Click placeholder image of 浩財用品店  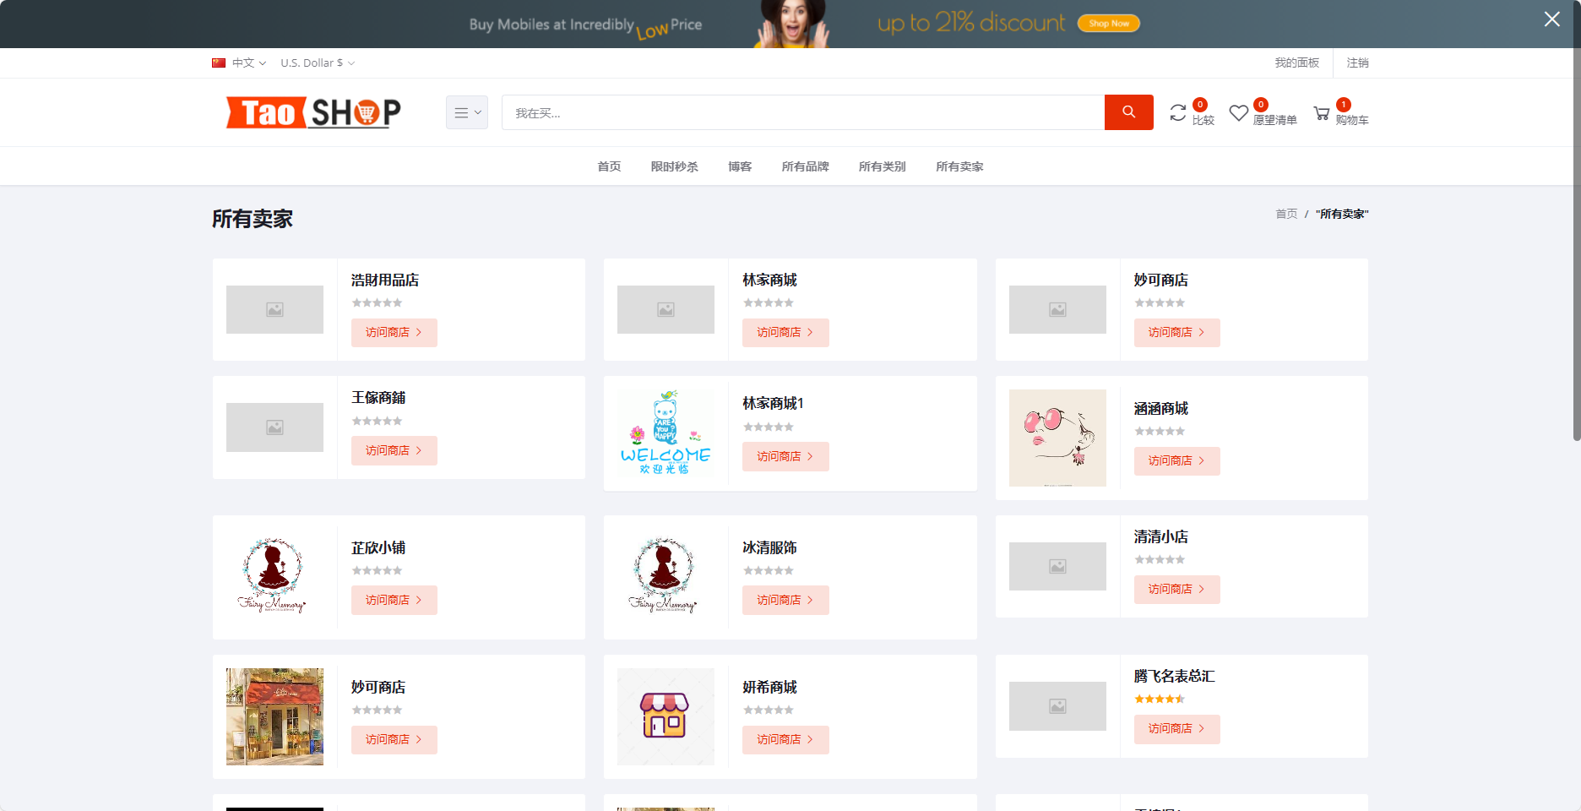point(274,309)
